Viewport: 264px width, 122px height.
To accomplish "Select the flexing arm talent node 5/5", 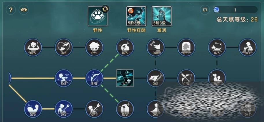I will tap(33, 109).
